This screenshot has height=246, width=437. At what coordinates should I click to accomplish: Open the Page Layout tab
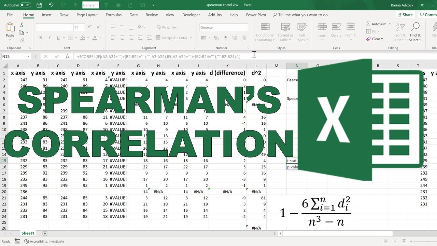(x=87, y=15)
